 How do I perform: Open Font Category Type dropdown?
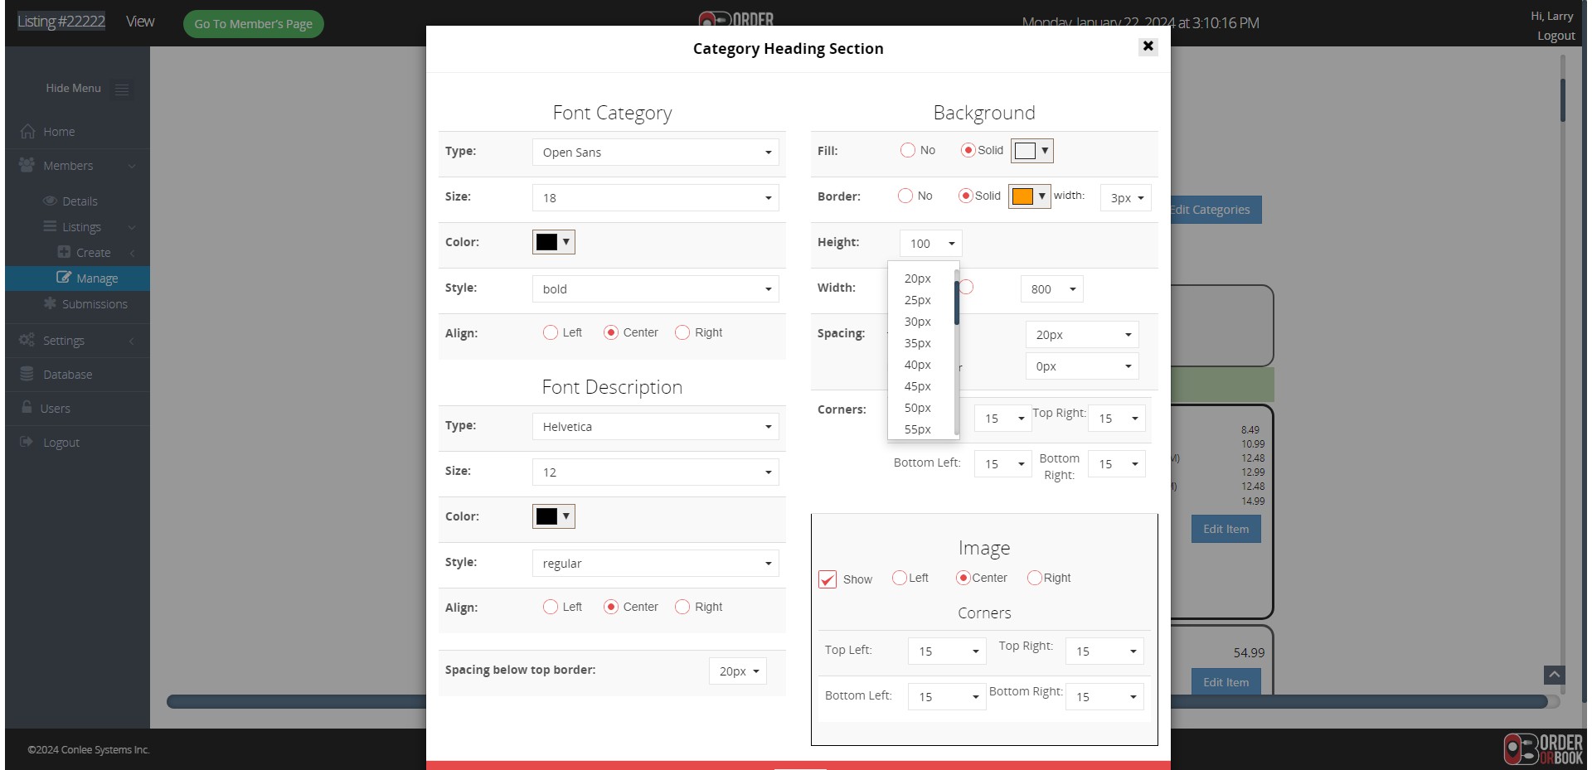655,153
